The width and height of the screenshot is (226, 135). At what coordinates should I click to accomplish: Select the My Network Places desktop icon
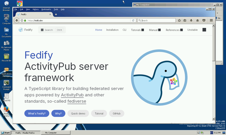[x=6, y=46]
